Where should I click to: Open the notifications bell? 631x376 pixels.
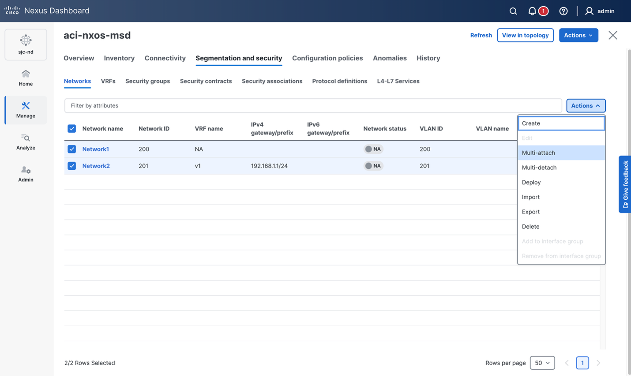(x=533, y=11)
